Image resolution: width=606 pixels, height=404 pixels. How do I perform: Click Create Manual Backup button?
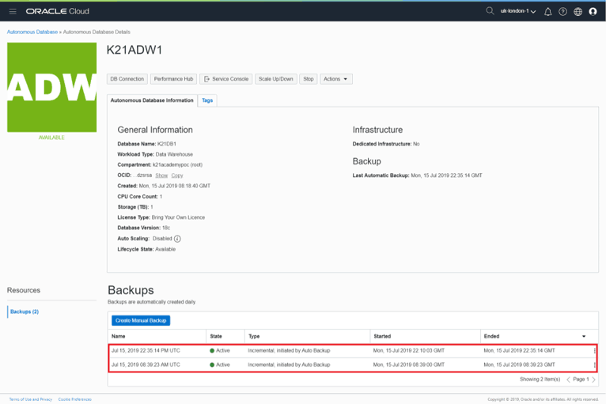pos(141,320)
